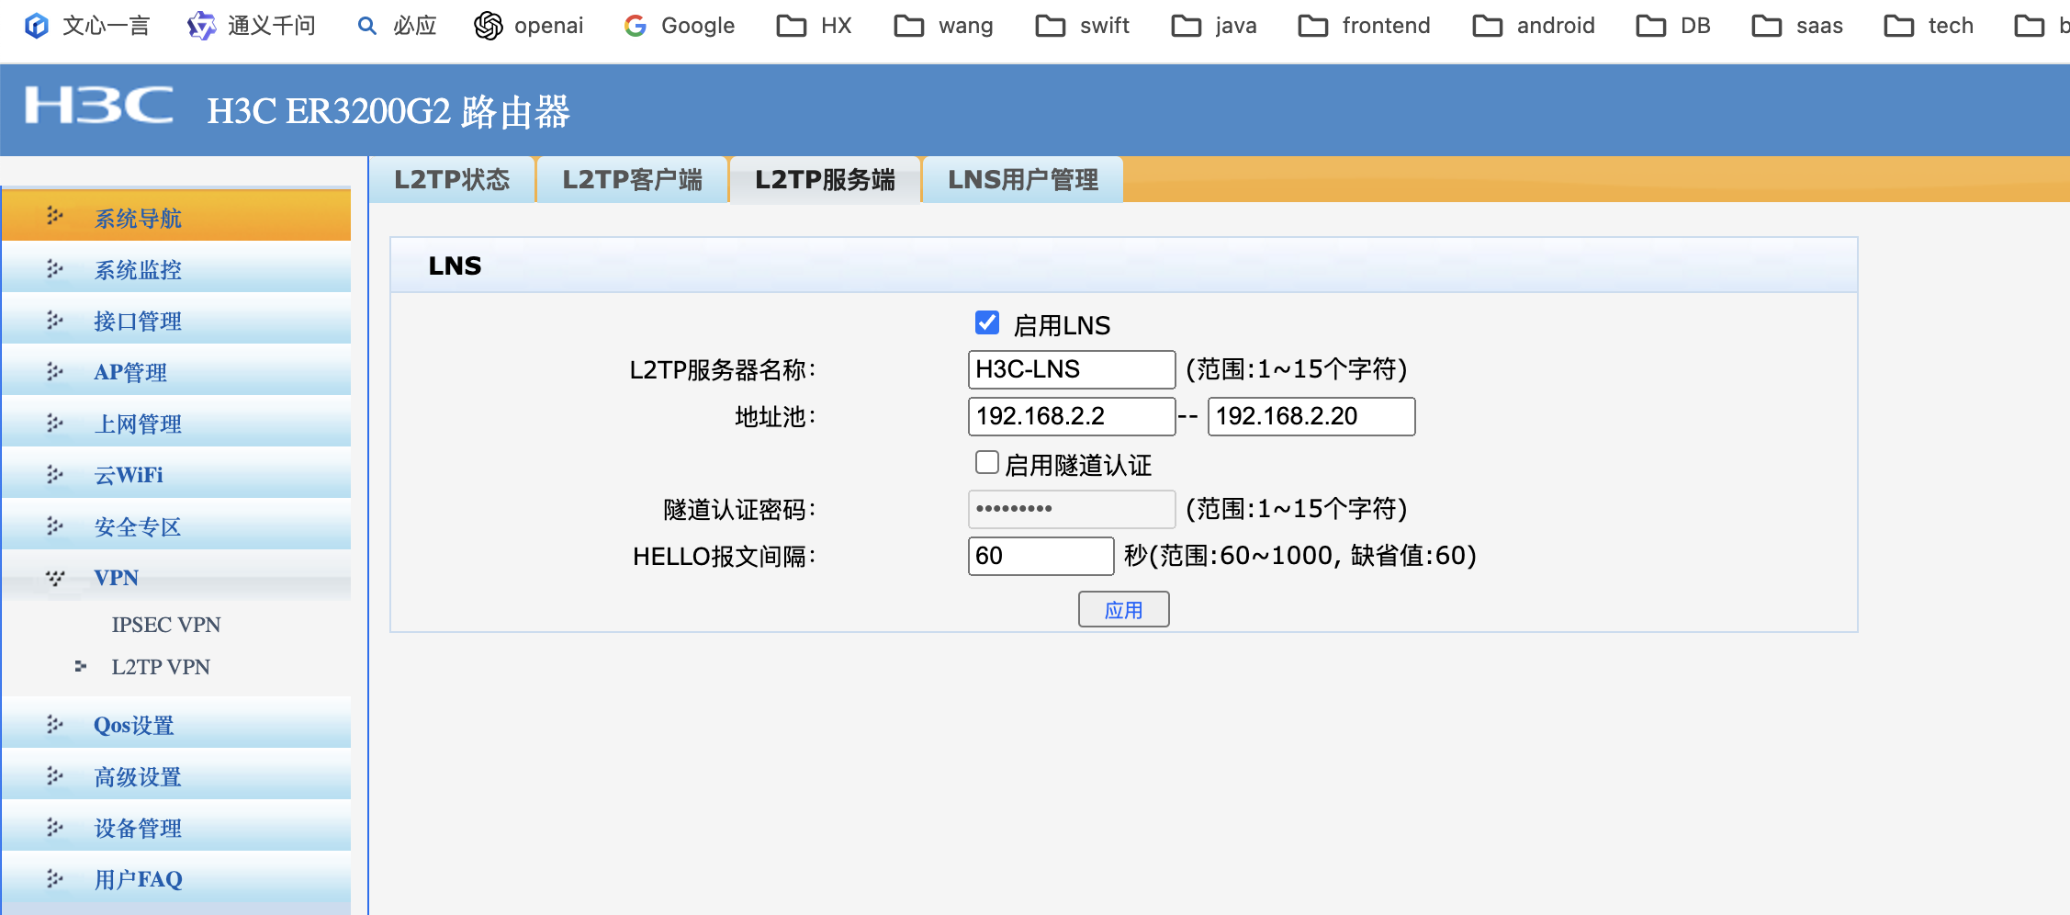Screen dimensions: 2070x915
Task: Open the HX bookmark folder icon
Action: 791,26
